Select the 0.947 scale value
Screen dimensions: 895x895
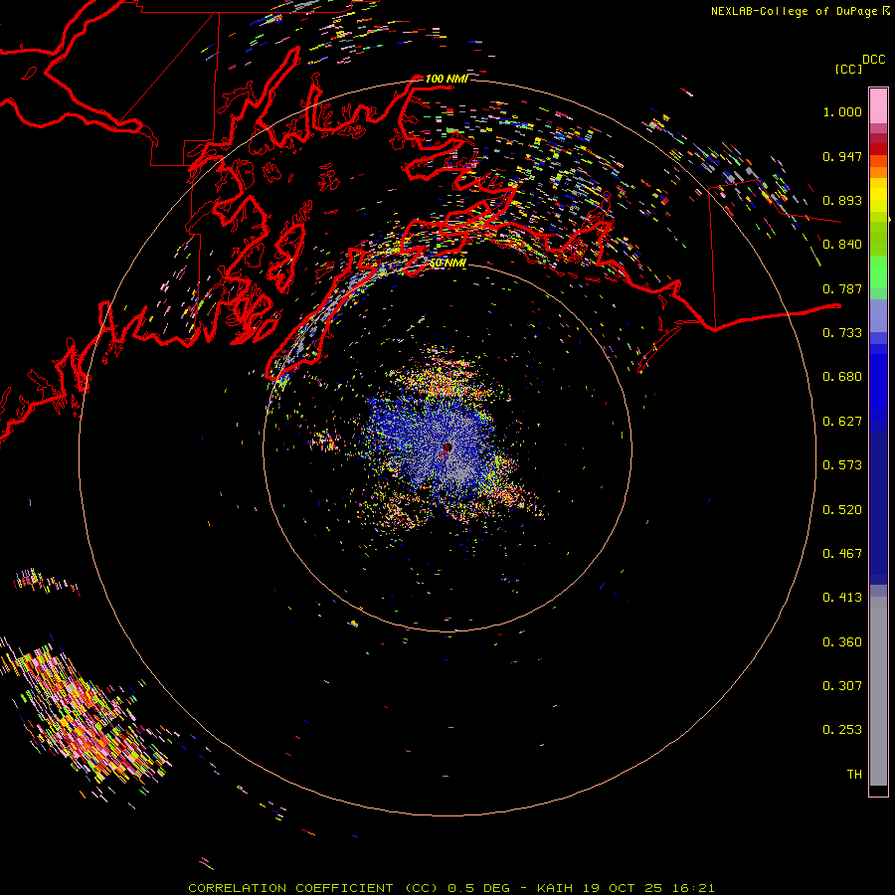coord(842,156)
